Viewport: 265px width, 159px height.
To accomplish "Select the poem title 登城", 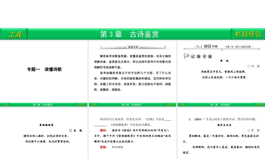I will click(x=224, y=61).
